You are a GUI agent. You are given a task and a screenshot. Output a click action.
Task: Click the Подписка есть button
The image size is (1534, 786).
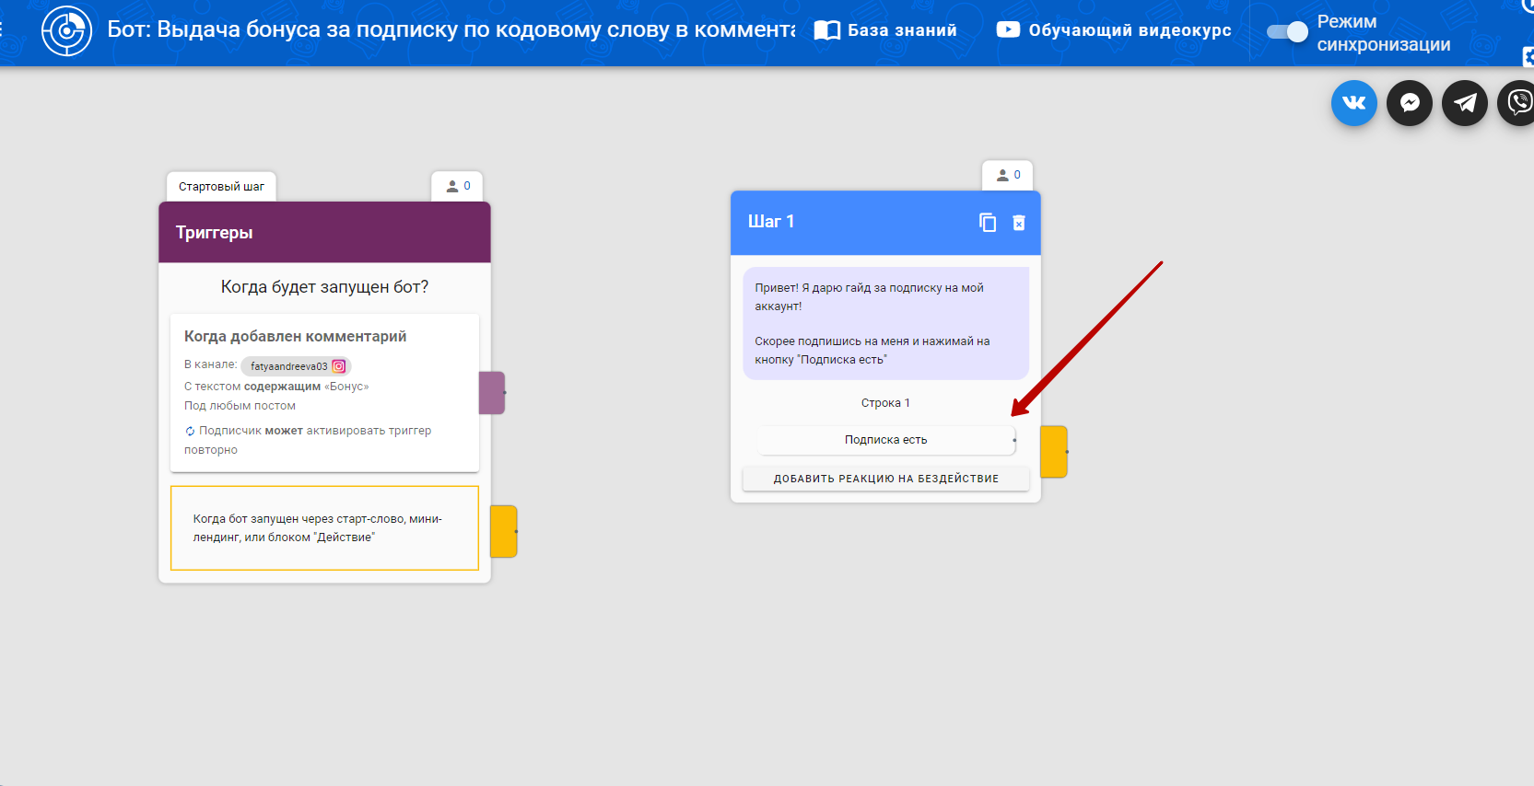[885, 440]
